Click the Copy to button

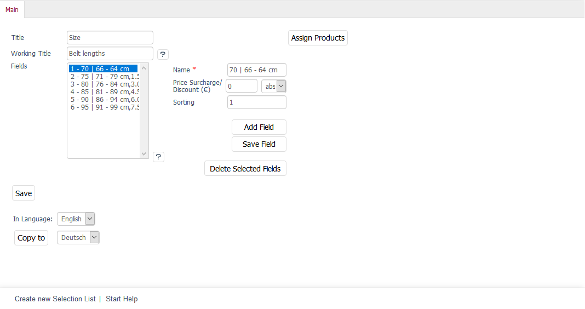[x=31, y=238]
